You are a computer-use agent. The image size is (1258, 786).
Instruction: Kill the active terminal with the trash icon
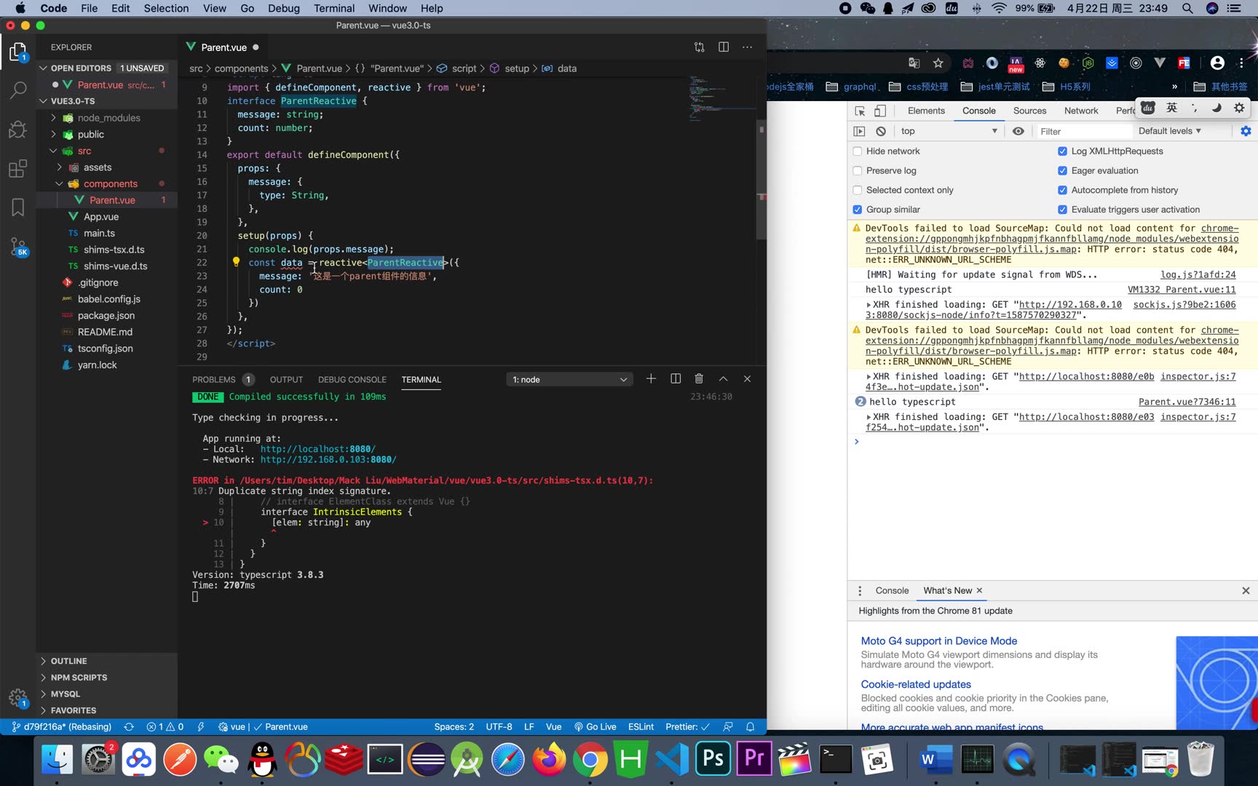click(x=698, y=378)
